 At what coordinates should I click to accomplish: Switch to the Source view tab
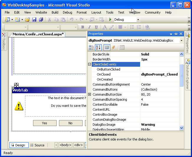(x=37, y=145)
